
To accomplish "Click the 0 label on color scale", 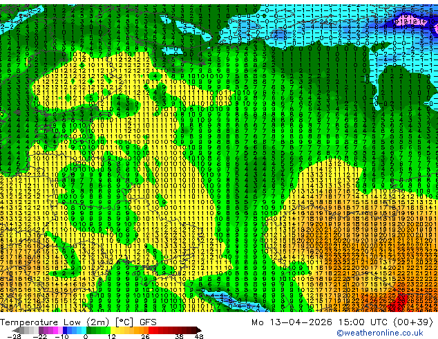I will point(86,336).
